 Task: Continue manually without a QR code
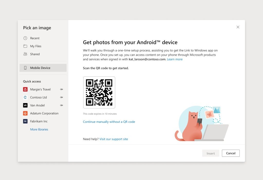(109, 122)
